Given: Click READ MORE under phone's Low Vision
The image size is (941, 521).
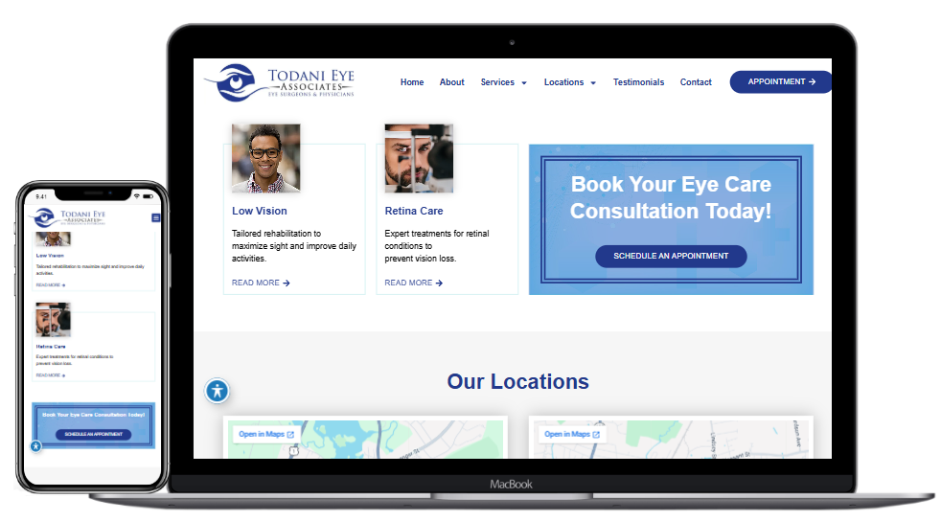Looking at the screenshot, I should coord(51,284).
